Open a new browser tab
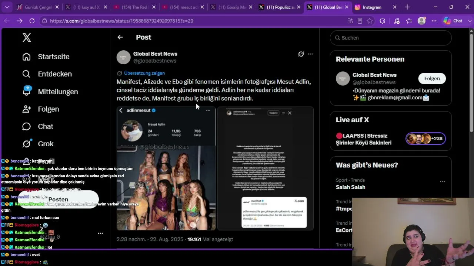 [407, 7]
